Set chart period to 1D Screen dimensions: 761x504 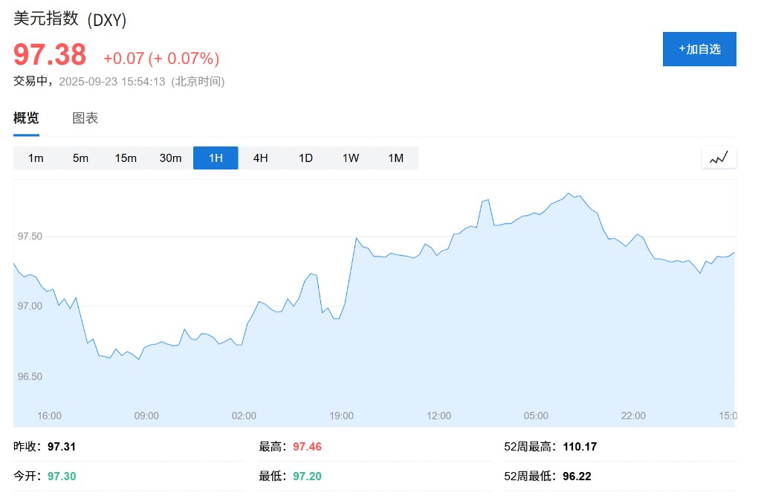305,158
